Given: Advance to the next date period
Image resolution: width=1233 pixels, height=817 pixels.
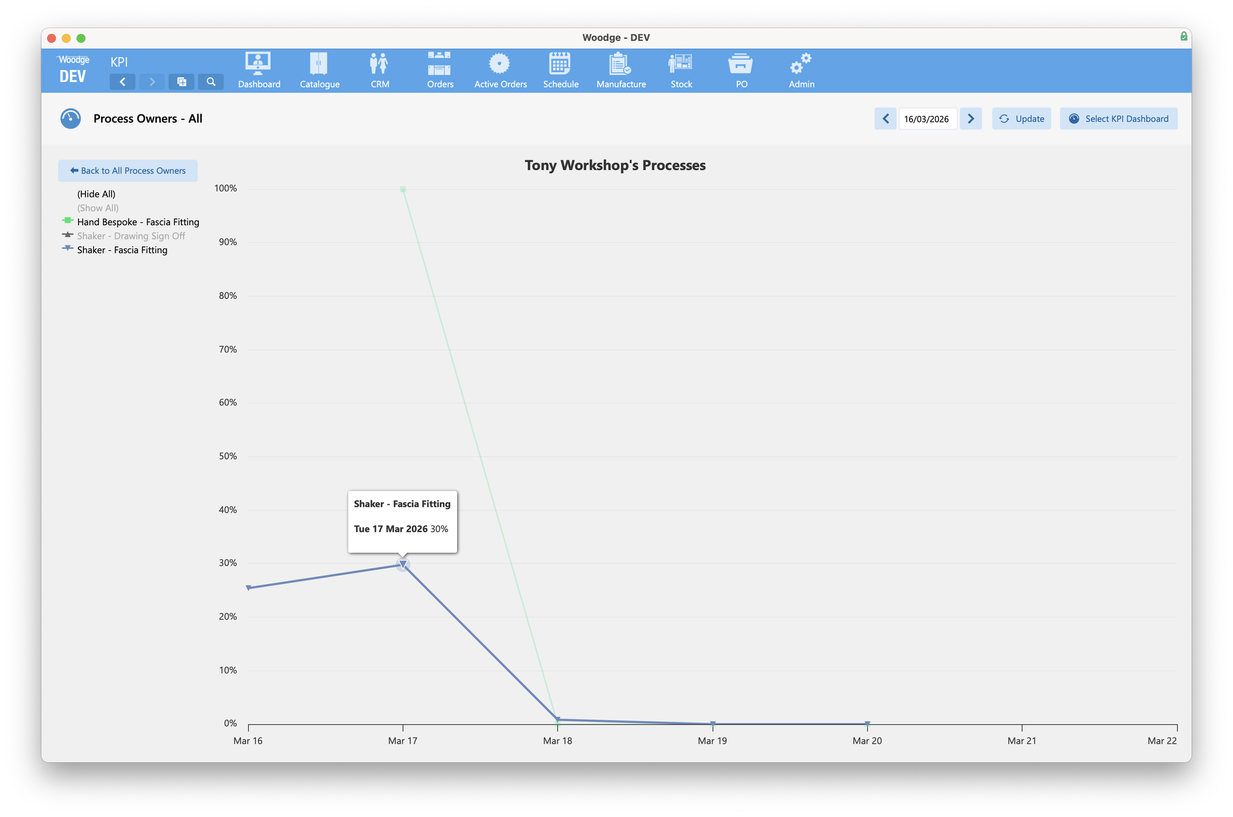Looking at the screenshot, I should click(x=970, y=119).
